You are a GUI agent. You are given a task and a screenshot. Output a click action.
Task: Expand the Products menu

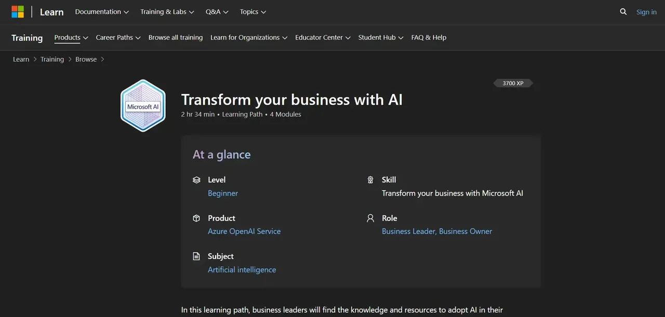tap(71, 37)
